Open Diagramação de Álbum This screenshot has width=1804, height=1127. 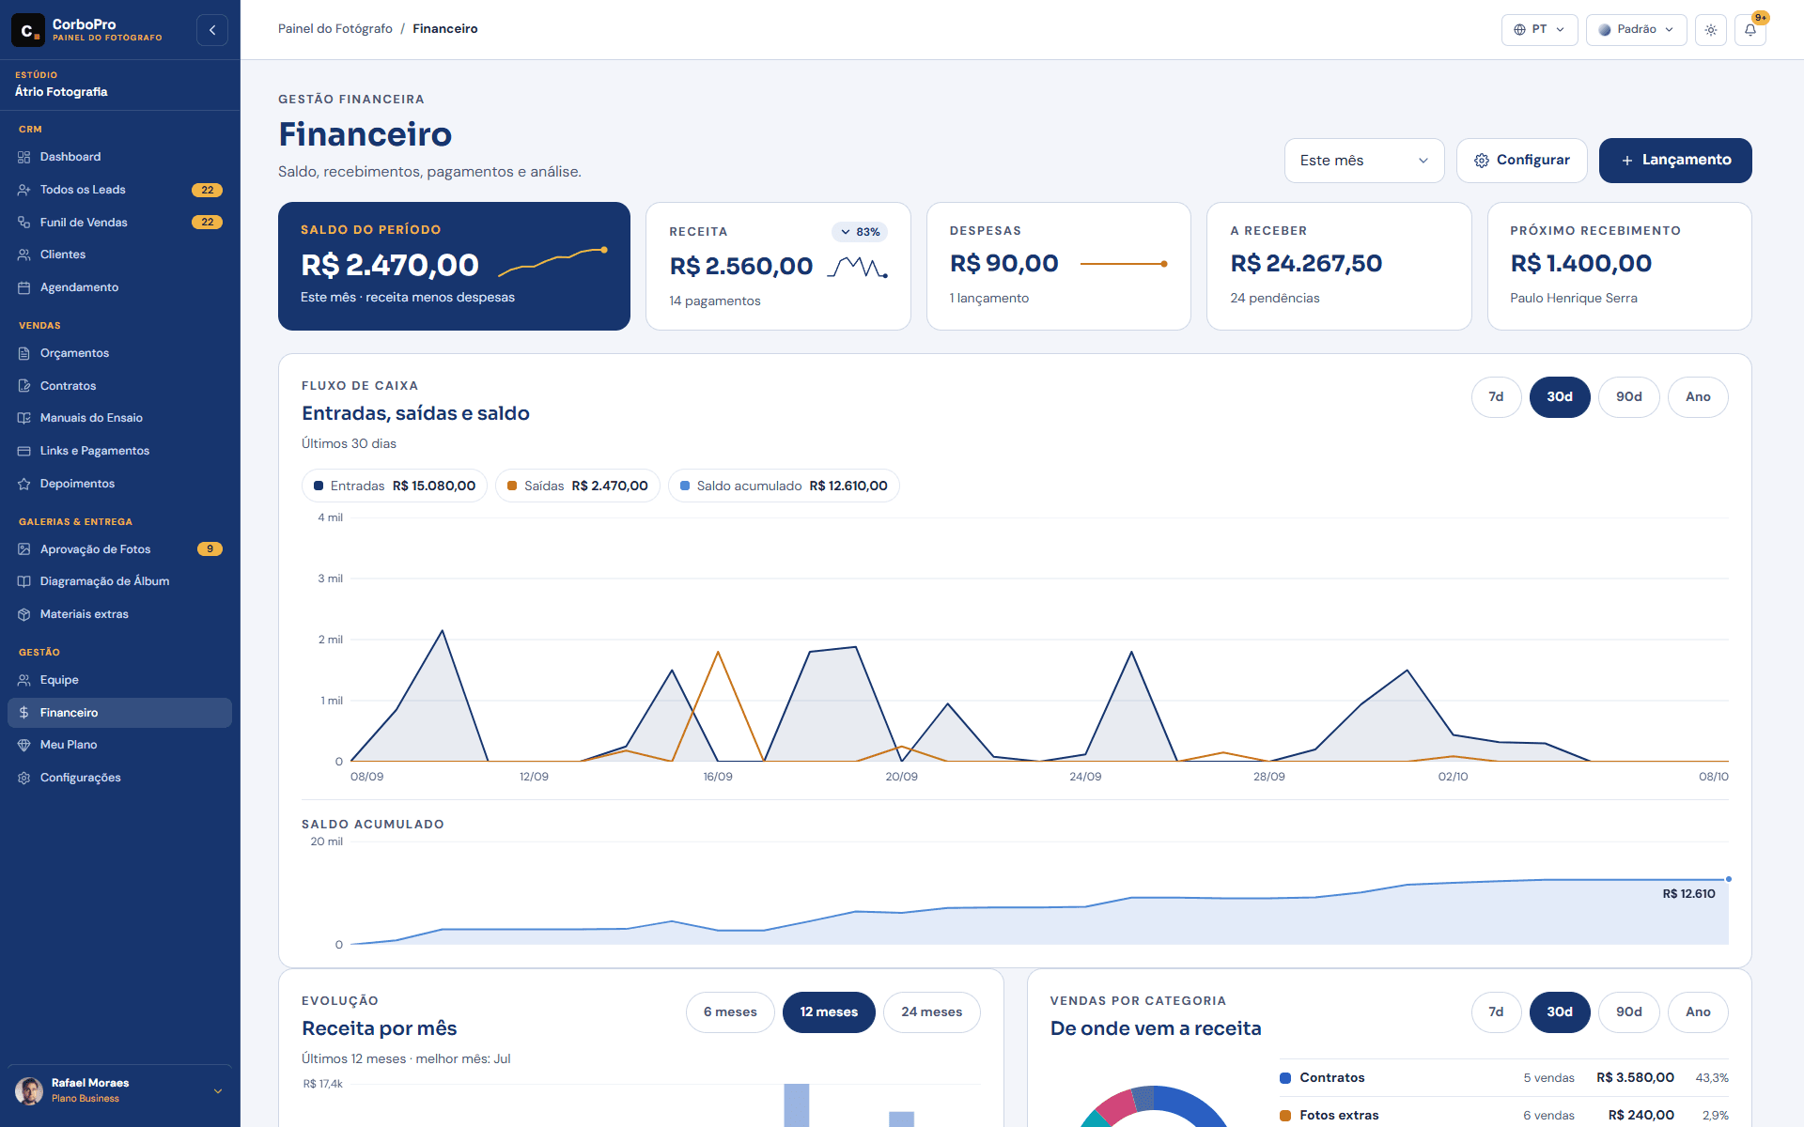coord(119,581)
